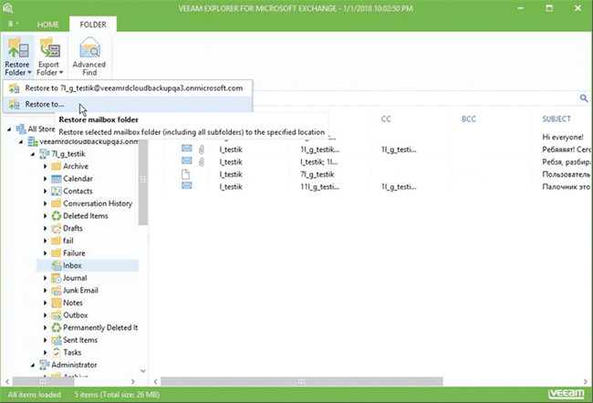The height and width of the screenshot is (403, 593).
Task: Sort messages by SUBJECT column header
Action: 557,119
